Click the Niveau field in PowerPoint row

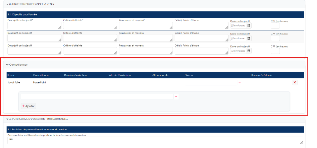point(211,82)
